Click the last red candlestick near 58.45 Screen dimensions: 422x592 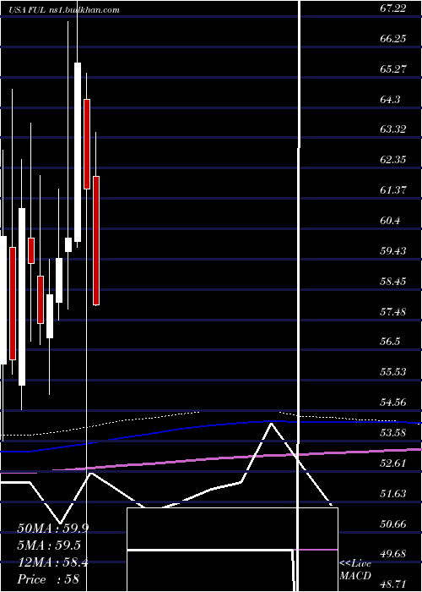pyautogui.click(x=96, y=240)
